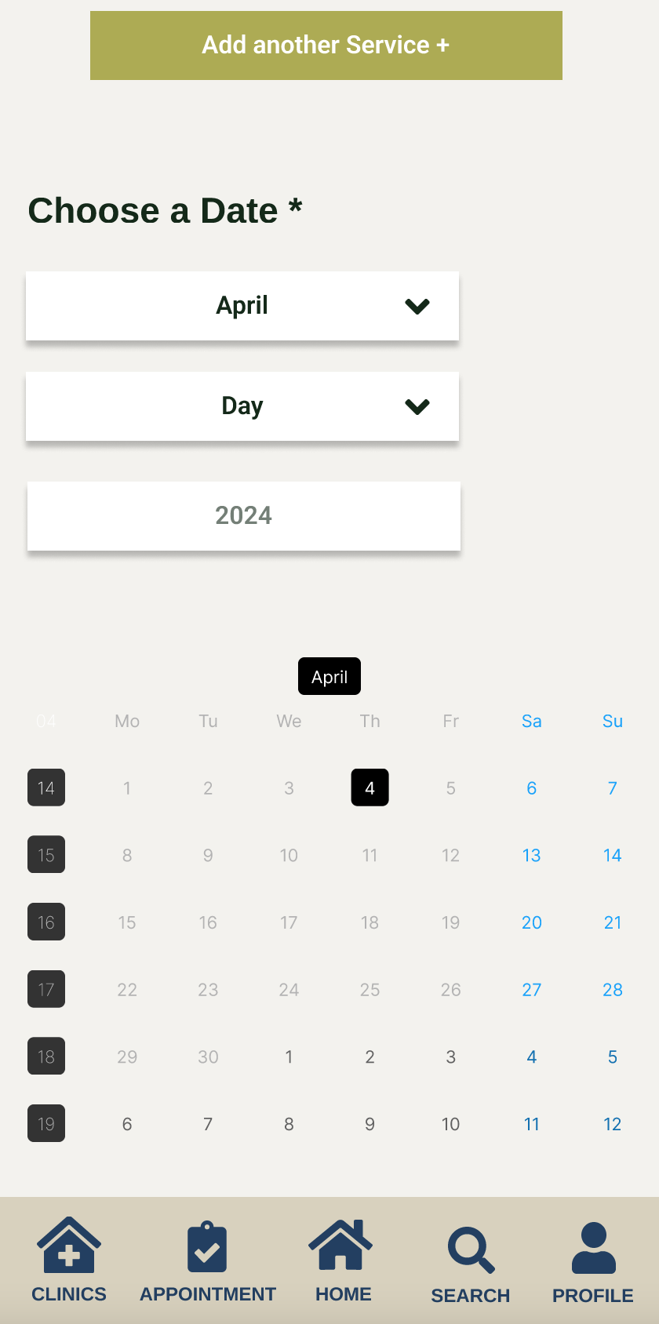
Task: Tap the Appointment clipboard icon
Action: (x=207, y=1247)
